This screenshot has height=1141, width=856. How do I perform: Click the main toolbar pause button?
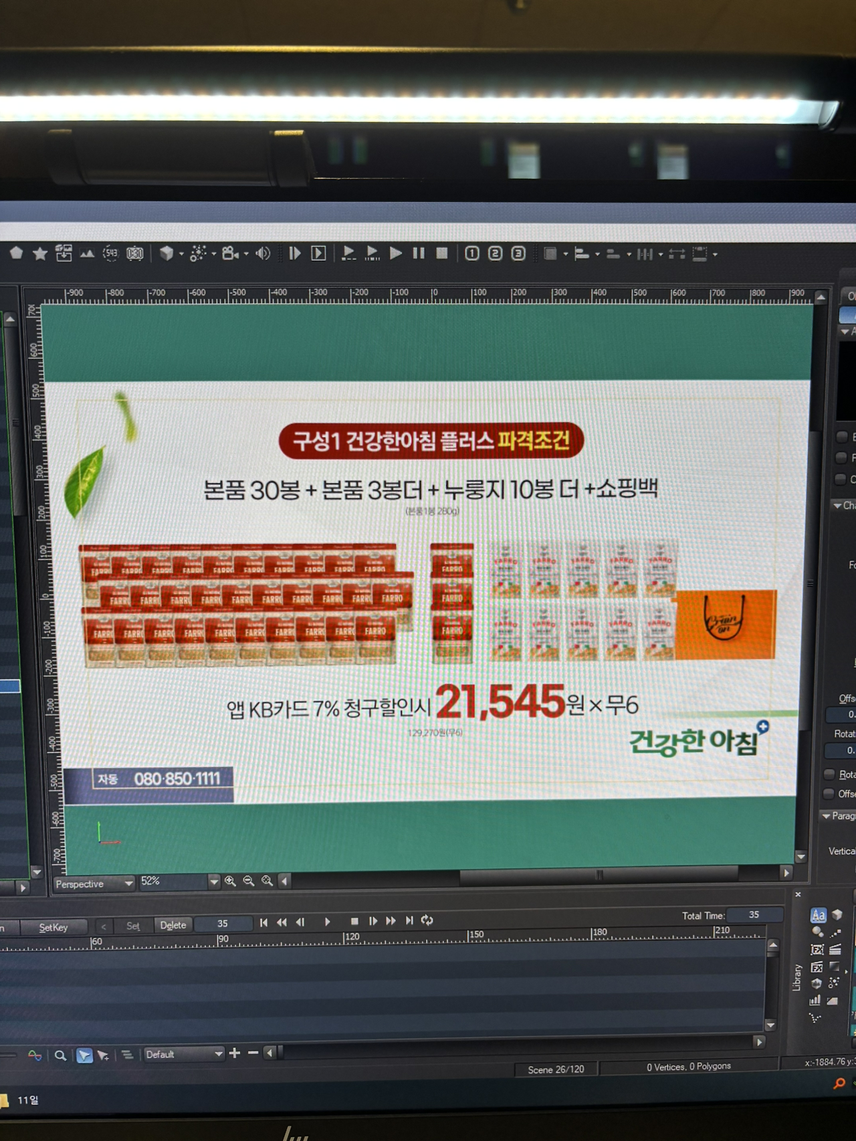click(419, 253)
